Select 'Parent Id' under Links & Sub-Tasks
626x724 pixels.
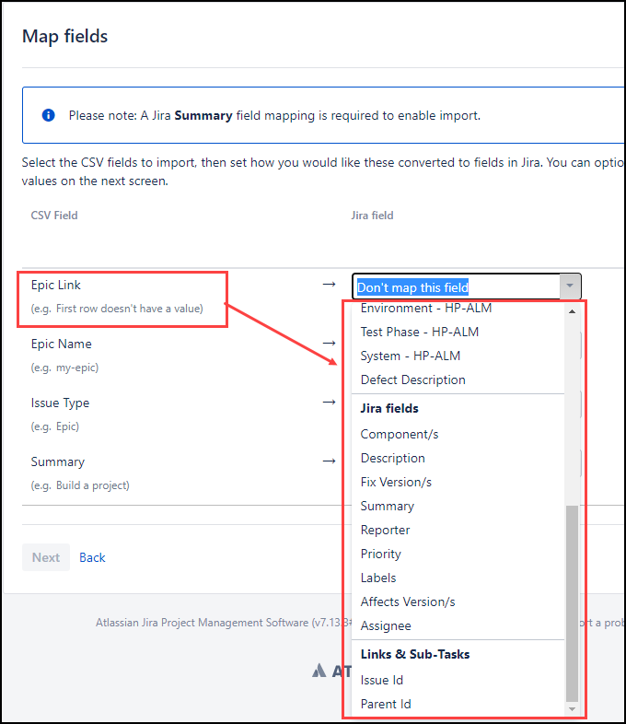386,705
